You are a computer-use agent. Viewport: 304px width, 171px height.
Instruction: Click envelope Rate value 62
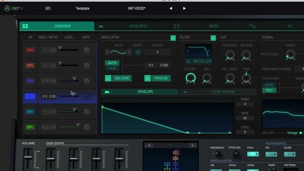pos(245,118)
